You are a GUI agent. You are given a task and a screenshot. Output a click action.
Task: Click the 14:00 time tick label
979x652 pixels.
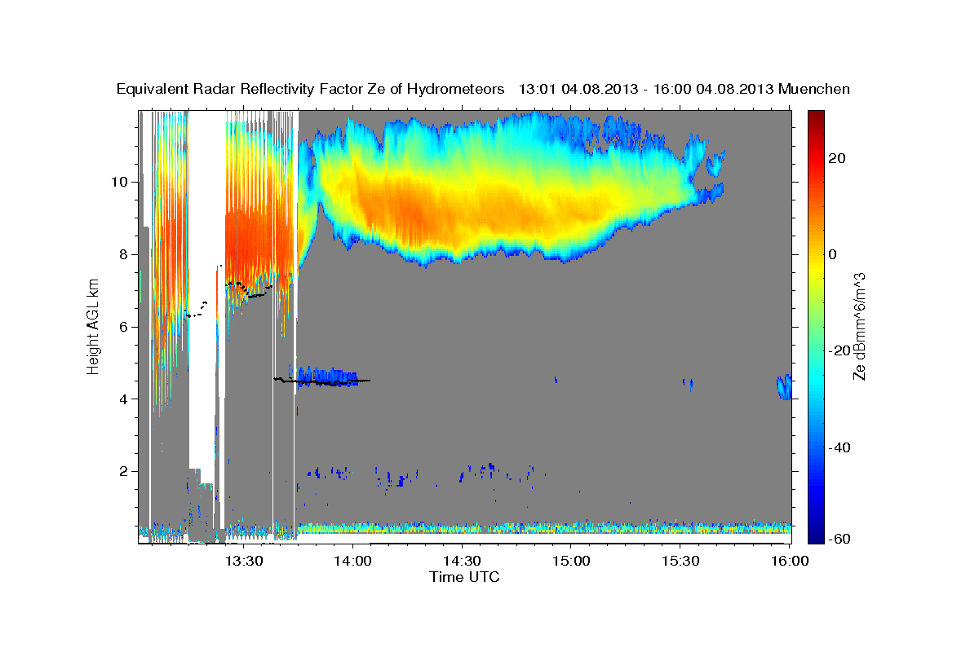(x=353, y=561)
